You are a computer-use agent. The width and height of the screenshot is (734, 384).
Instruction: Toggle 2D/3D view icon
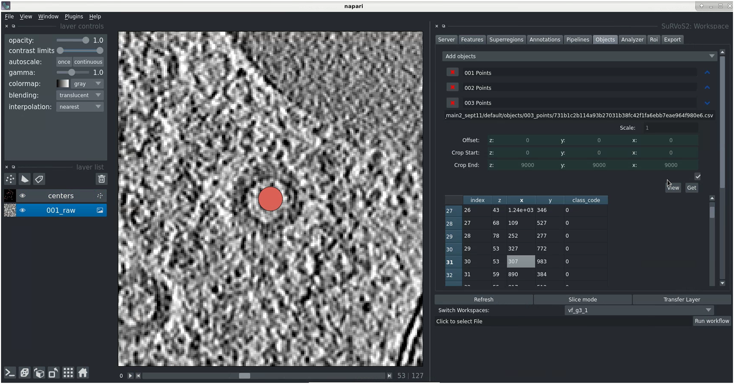[24, 373]
